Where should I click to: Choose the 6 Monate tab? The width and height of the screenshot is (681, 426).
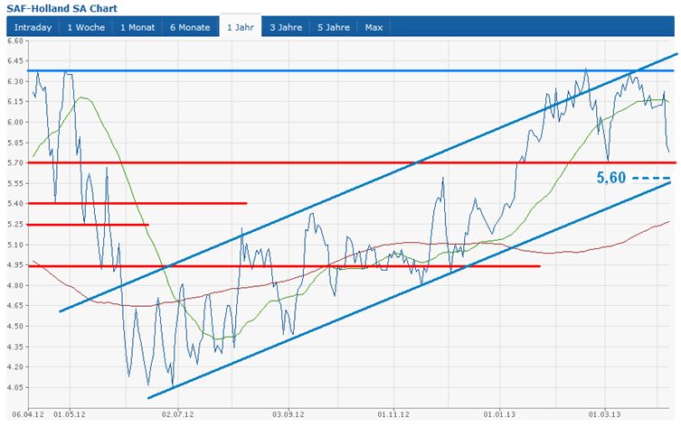tap(190, 27)
